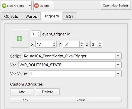Decrement the Y coordinate stepper
Image resolution: width=132 pixels, height=109 pixels.
pyautogui.click(x=82, y=46)
